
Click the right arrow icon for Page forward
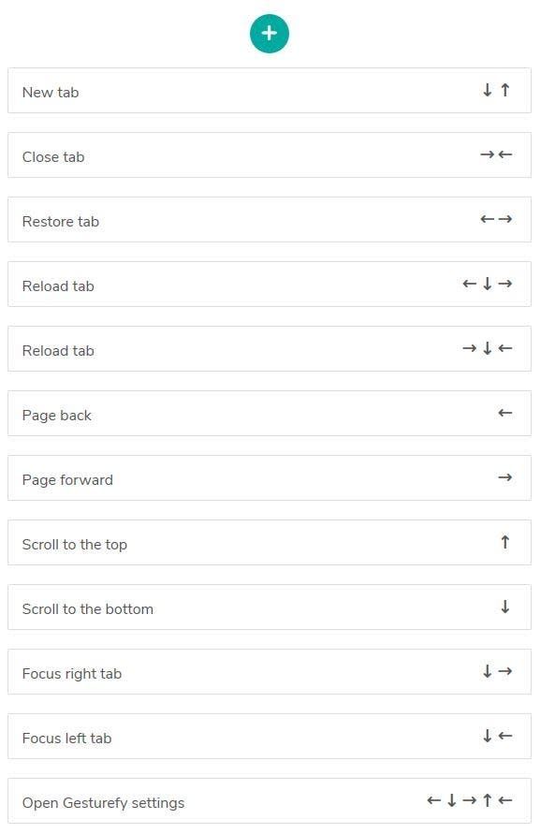tap(504, 477)
